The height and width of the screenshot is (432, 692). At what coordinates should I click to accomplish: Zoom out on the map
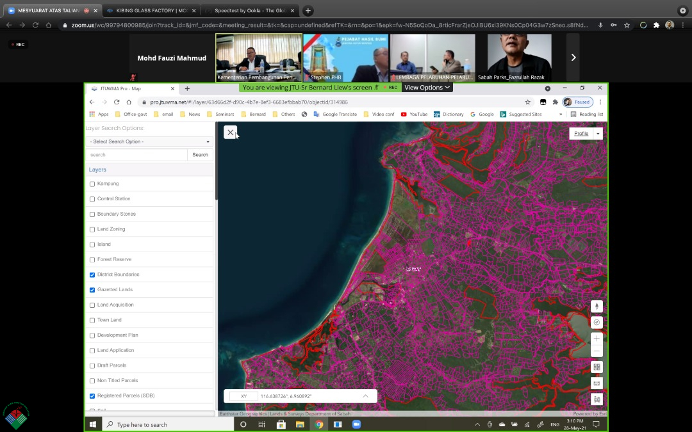click(597, 351)
